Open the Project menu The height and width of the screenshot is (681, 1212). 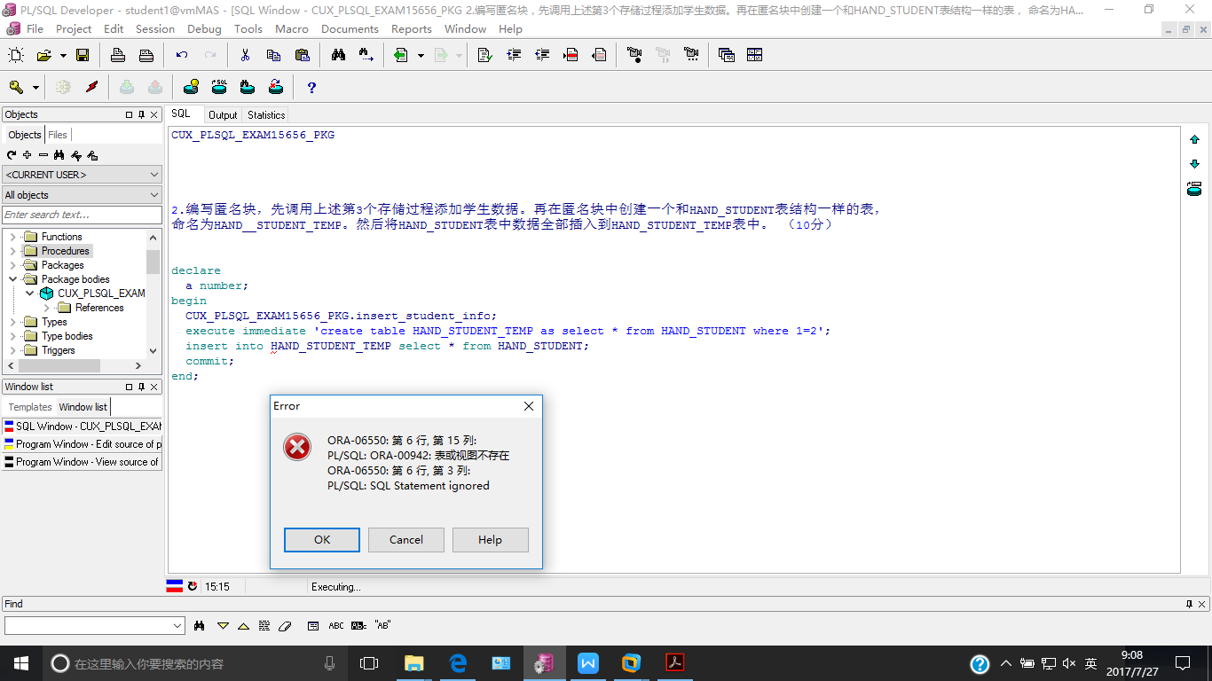click(74, 28)
